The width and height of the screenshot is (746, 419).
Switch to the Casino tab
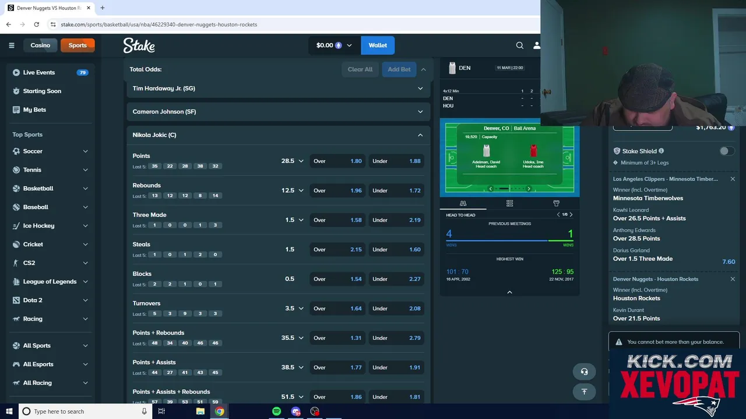(40, 45)
